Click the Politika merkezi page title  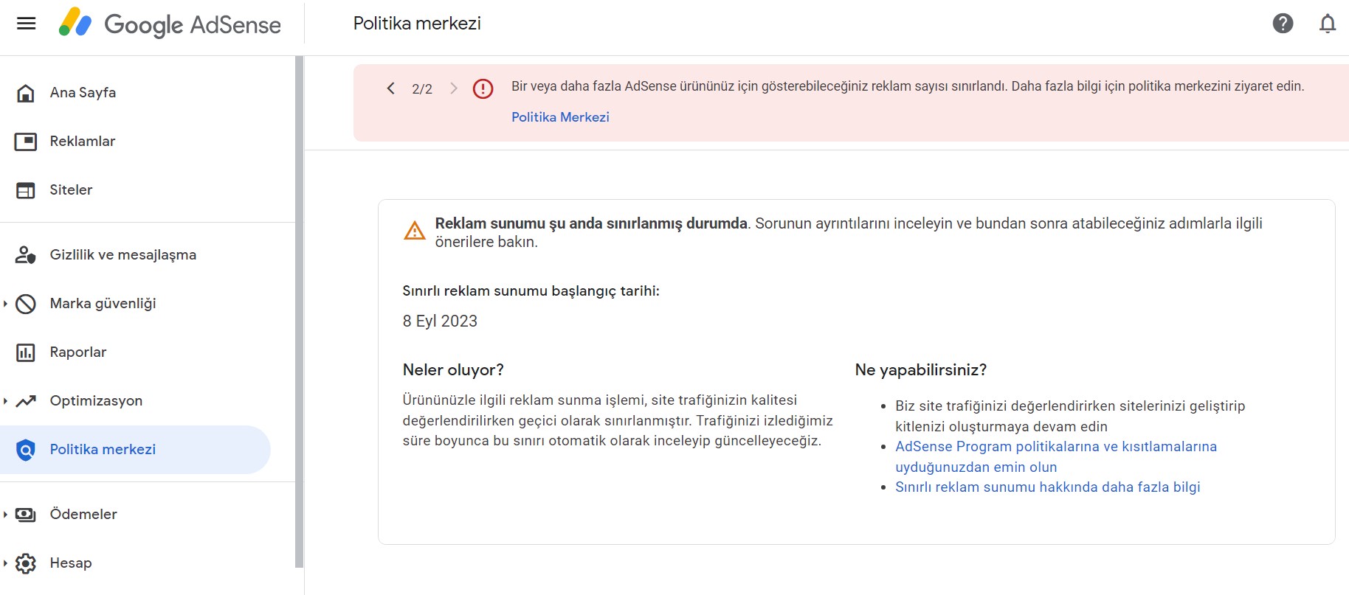tap(417, 24)
